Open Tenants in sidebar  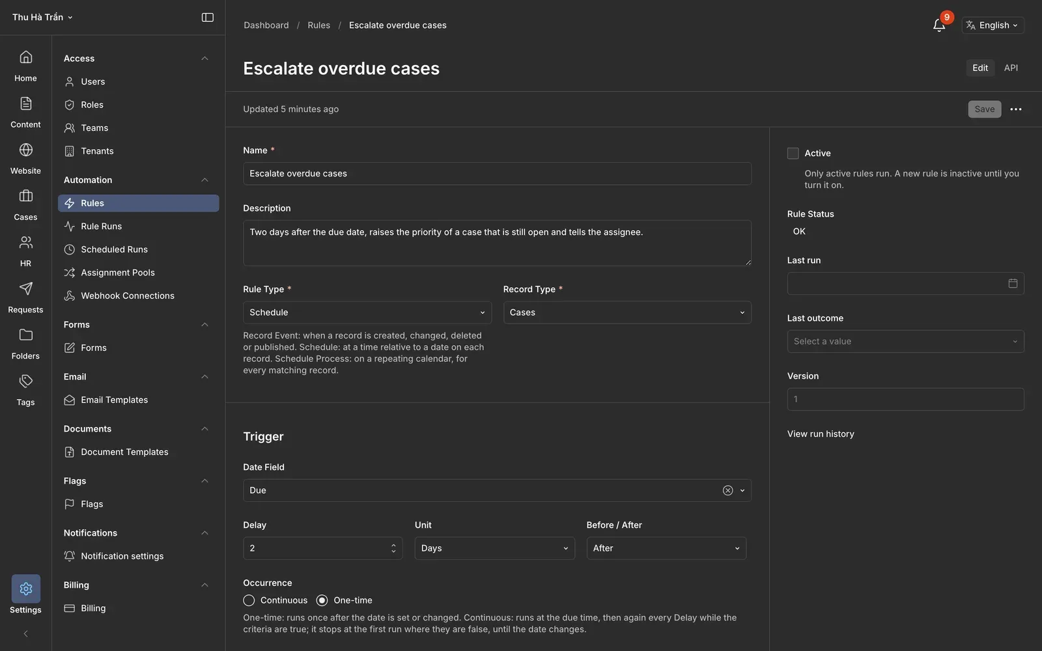pyautogui.click(x=138, y=151)
